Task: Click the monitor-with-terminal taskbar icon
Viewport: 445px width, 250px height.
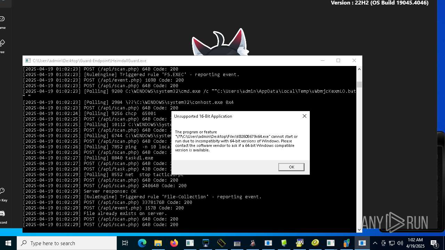Action: tap(205, 243)
